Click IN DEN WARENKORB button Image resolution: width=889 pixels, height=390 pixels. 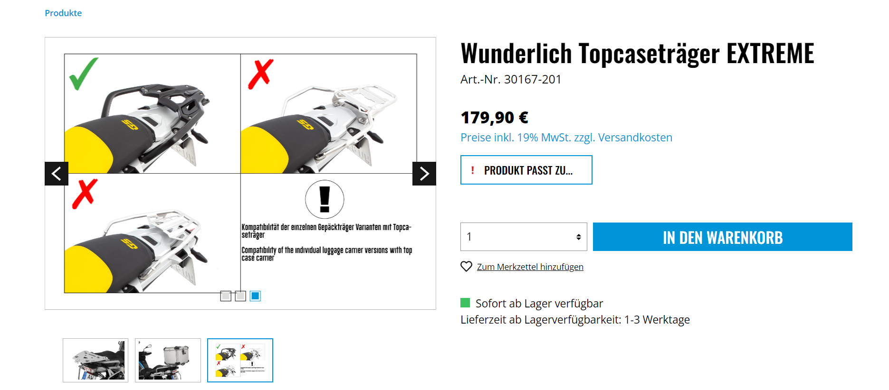tap(722, 237)
